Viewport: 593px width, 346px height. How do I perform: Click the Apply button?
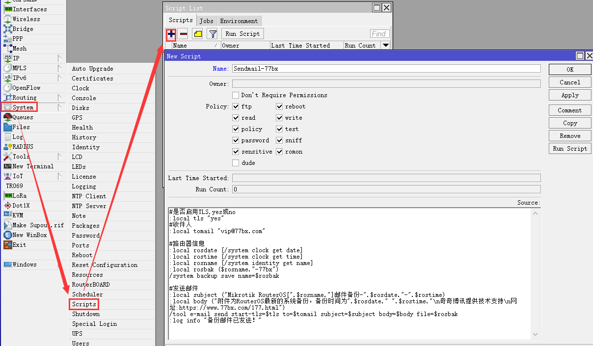[569, 95]
